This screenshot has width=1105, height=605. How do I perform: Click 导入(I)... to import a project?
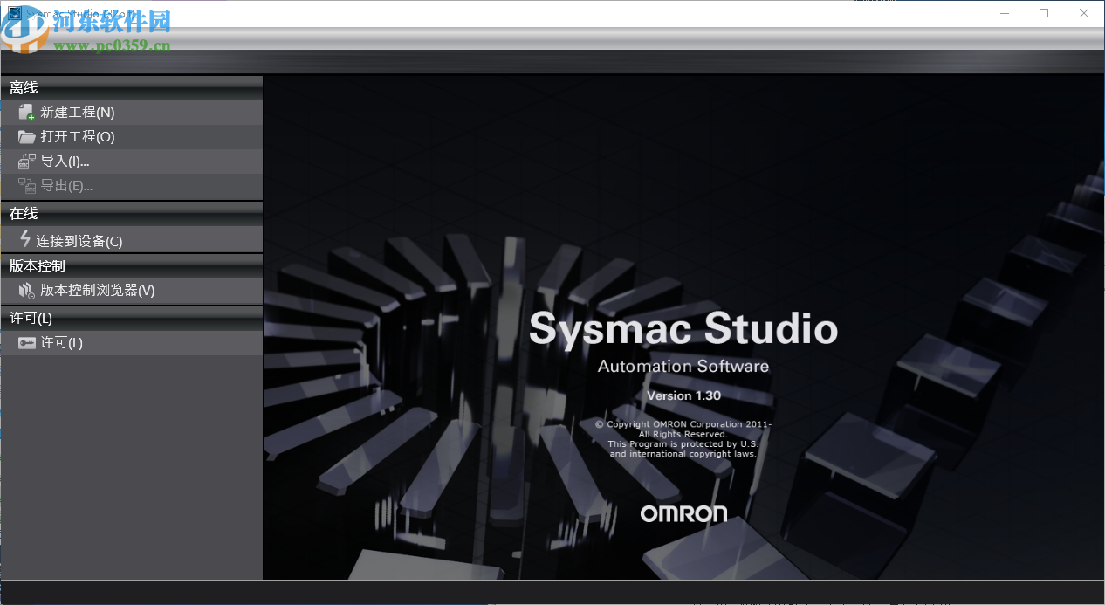(x=65, y=161)
